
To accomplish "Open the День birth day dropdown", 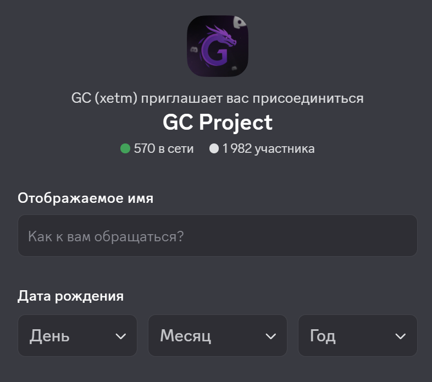I will [x=77, y=336].
